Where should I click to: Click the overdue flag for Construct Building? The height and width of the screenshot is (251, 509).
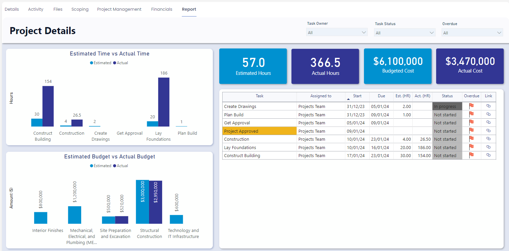pyautogui.click(x=471, y=155)
